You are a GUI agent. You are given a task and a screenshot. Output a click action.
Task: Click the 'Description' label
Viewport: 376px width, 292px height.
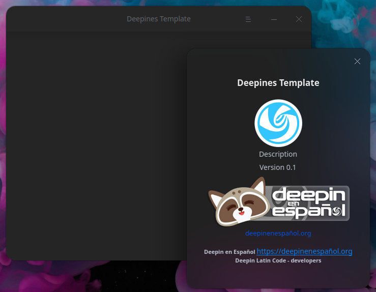278,154
